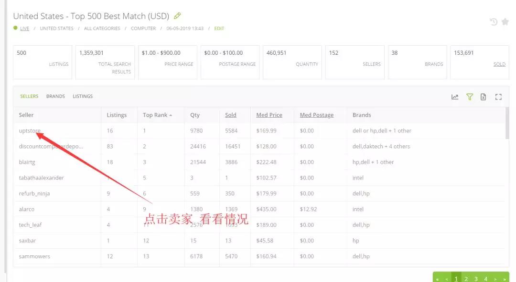Click the pencil icon beside the title
Image resolution: width=516 pixels, height=282 pixels.
[177, 16]
